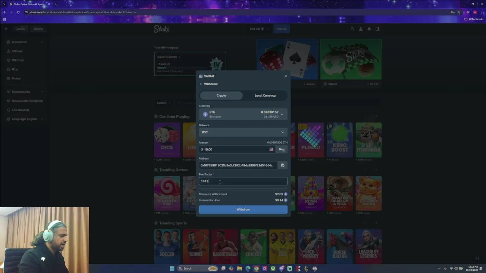486x273 pixels.
Task: Open the Forum link
Action: pos(16,78)
